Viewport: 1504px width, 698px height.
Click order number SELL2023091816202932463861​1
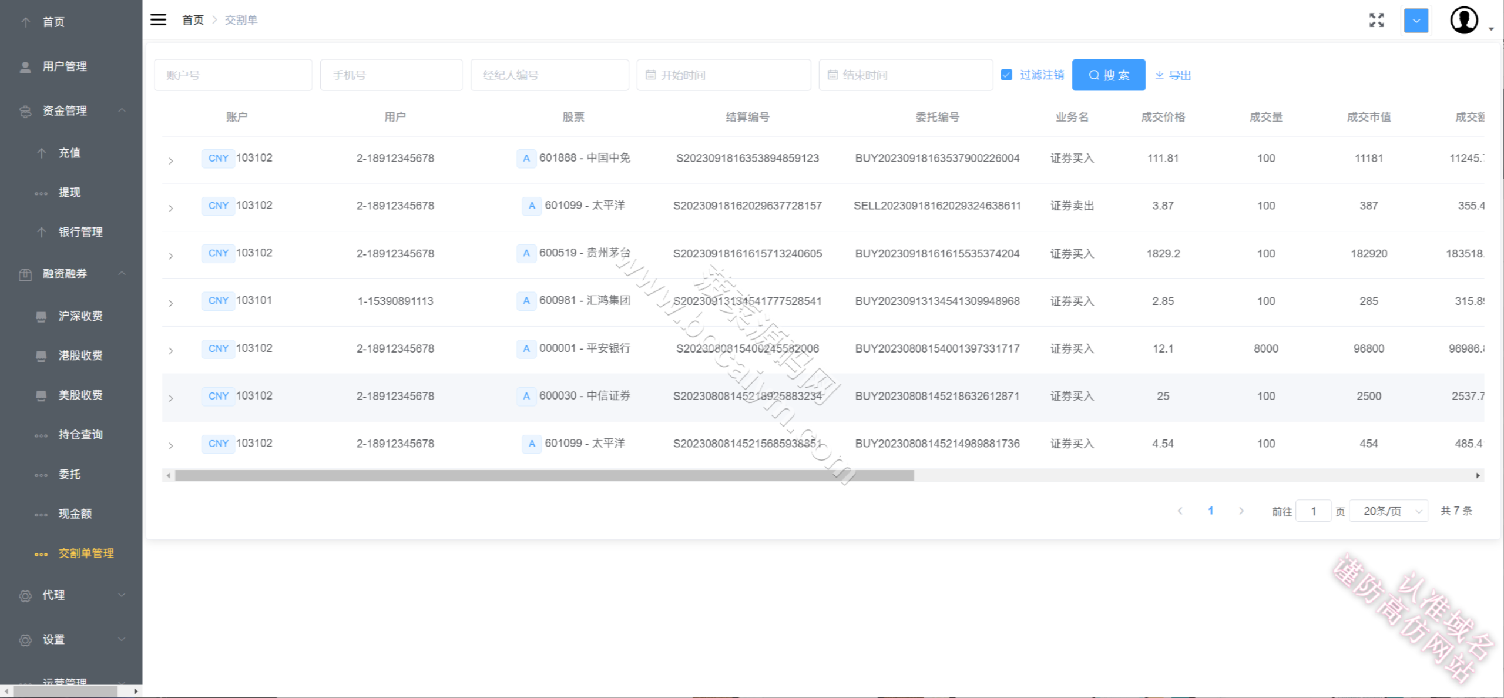pos(937,206)
